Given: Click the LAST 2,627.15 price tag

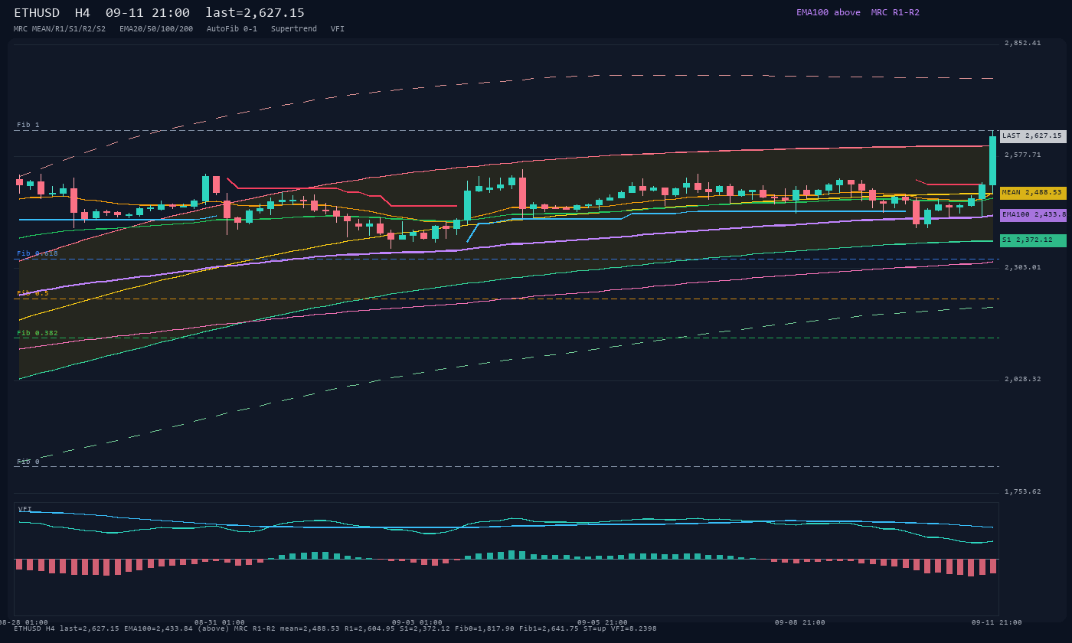Looking at the screenshot, I should tap(1033, 136).
